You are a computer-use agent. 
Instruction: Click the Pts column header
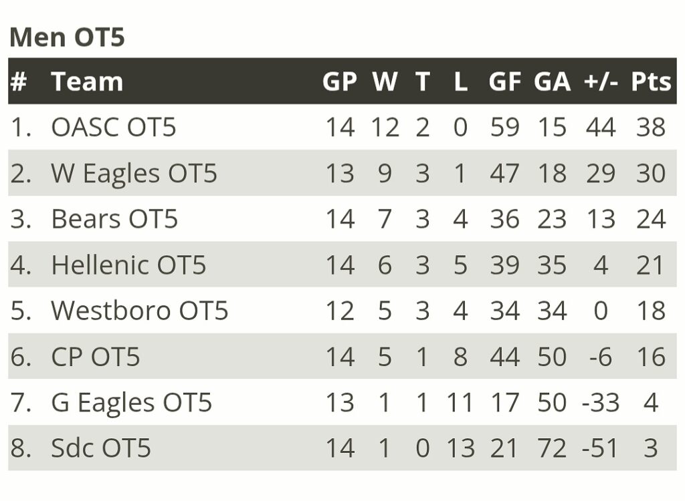coord(651,81)
